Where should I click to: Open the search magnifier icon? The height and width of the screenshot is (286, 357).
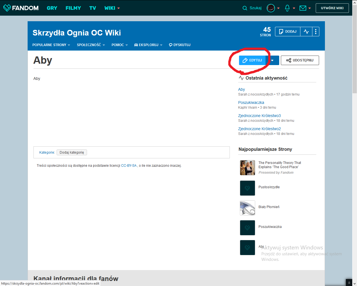pyautogui.click(x=245, y=8)
